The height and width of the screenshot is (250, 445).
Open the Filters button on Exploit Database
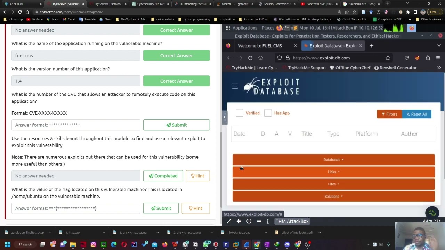click(389, 114)
